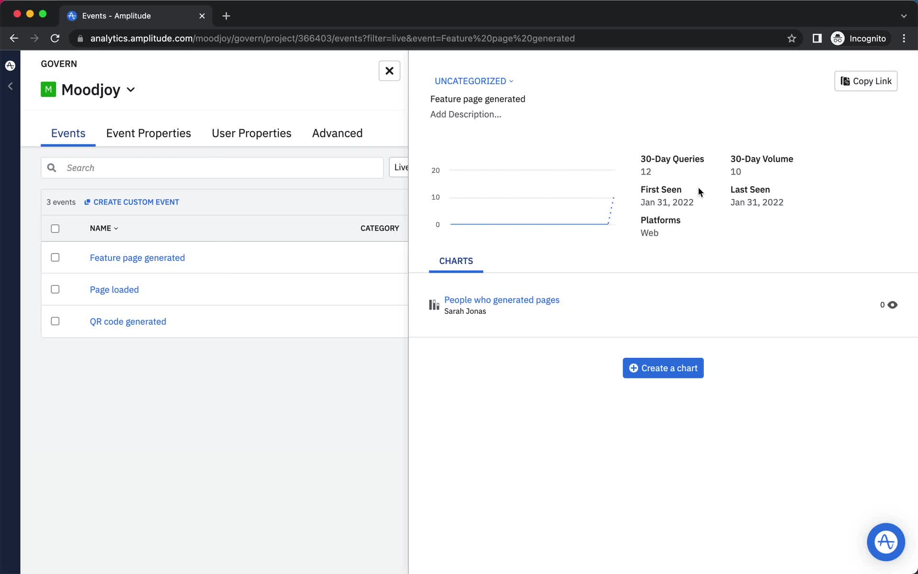Click Add Description field
Image resolution: width=918 pixels, height=574 pixels.
466,114
